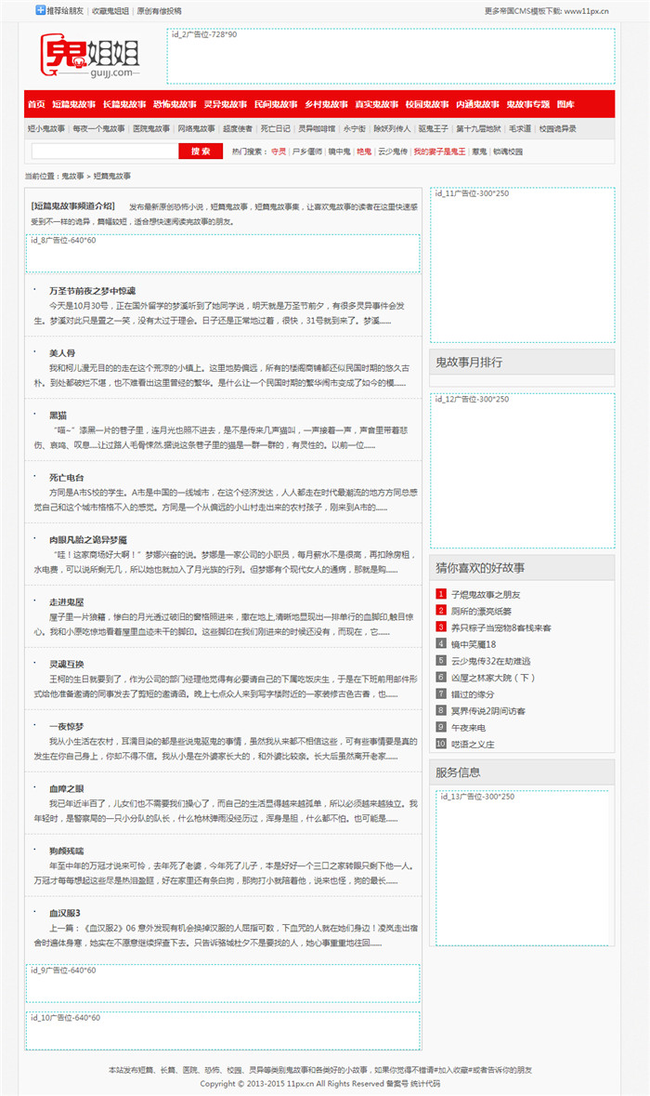This screenshot has width=650, height=1096.
Task: Click into the search text field
Action: [x=104, y=151]
